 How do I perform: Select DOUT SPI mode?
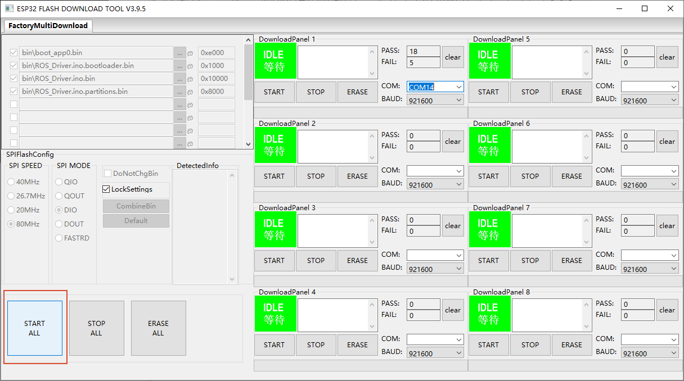(x=59, y=224)
